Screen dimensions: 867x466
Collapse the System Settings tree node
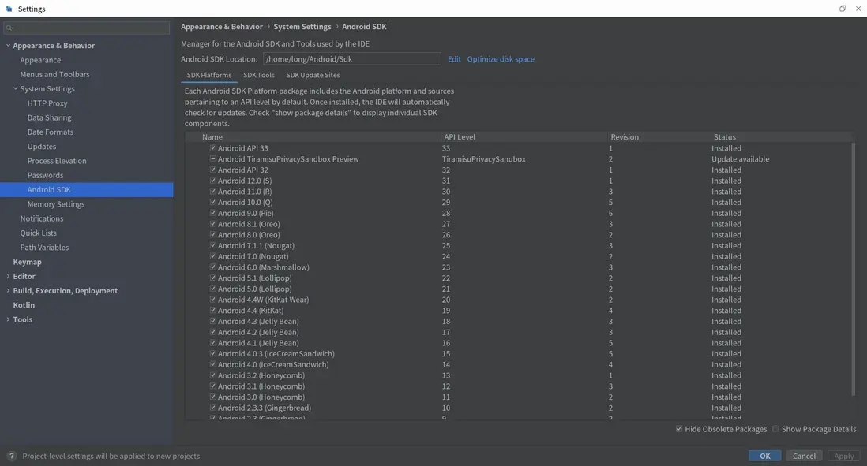(x=16, y=89)
